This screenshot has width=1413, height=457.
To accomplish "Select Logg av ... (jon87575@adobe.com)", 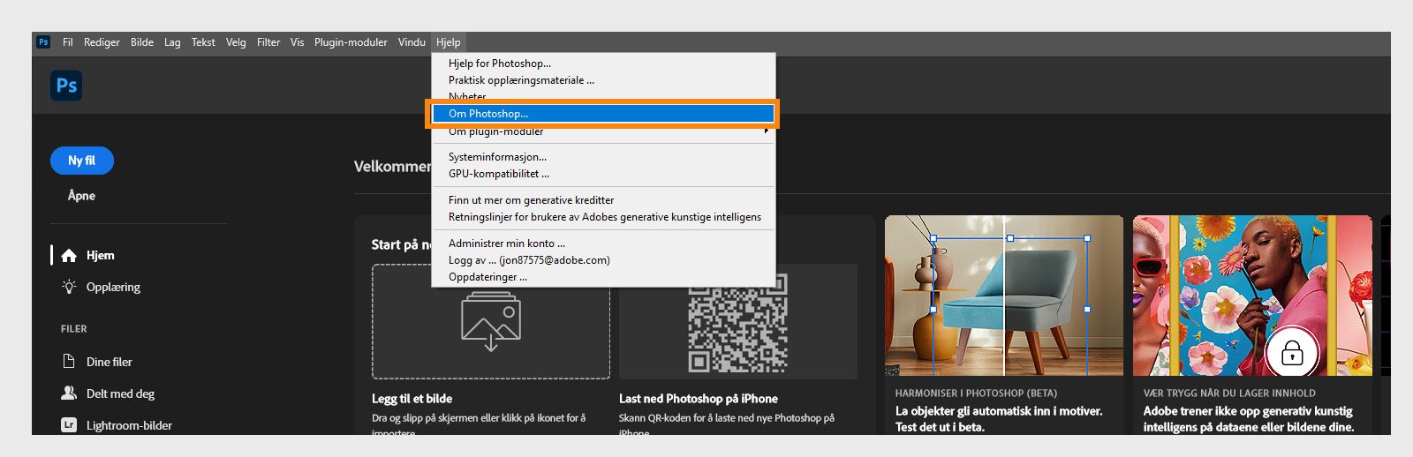I will pyautogui.click(x=603, y=260).
